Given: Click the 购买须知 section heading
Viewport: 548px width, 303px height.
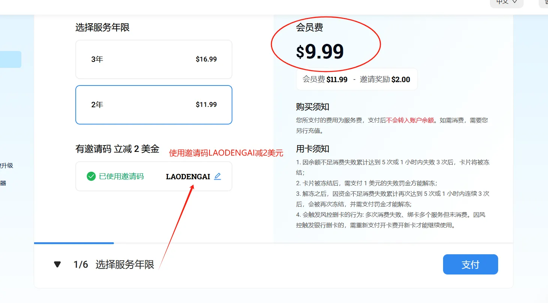Looking at the screenshot, I should [312, 106].
